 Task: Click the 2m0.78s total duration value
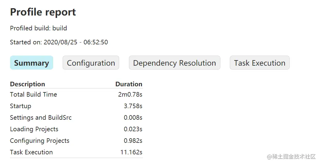click(x=130, y=95)
